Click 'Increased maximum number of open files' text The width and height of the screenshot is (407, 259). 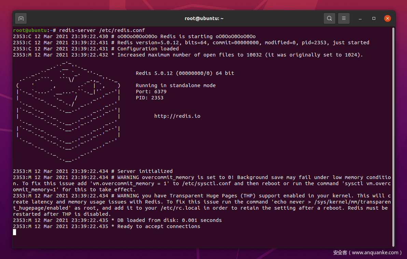(x=176, y=55)
